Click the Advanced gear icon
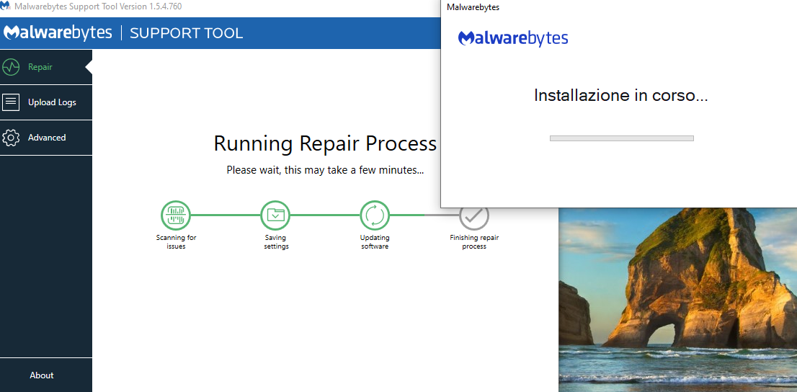Viewport: 797px width, 392px height. pos(11,138)
